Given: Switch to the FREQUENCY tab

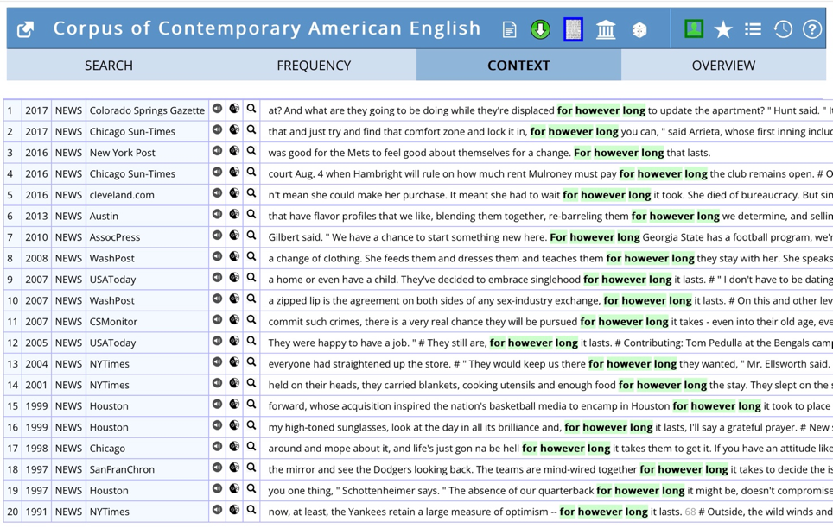Looking at the screenshot, I should [314, 66].
